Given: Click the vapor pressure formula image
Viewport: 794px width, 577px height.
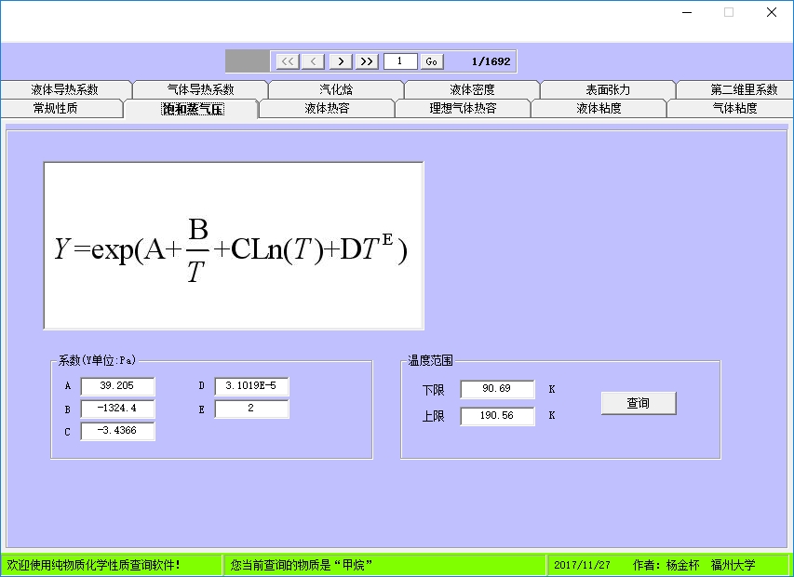Looking at the screenshot, I should tap(234, 246).
